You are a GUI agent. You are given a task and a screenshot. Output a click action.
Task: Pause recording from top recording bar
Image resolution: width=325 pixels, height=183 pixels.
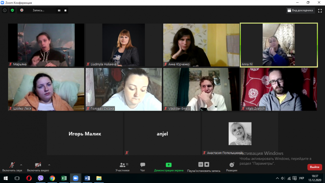[59, 11]
